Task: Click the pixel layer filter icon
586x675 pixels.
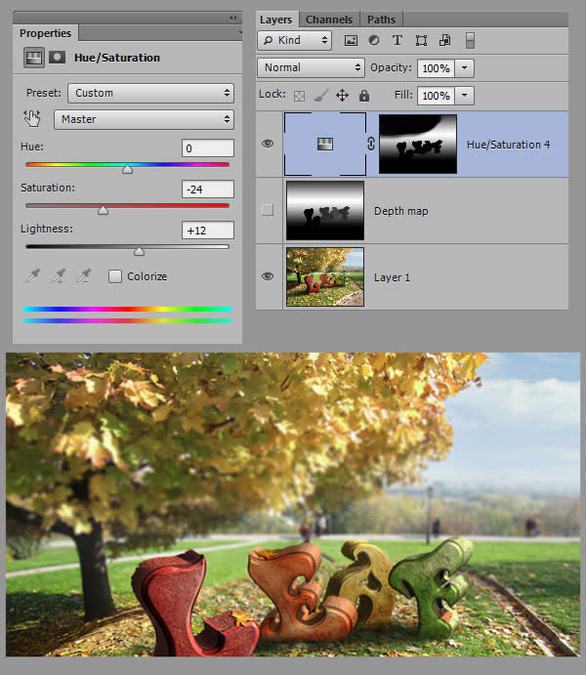Action: click(352, 40)
